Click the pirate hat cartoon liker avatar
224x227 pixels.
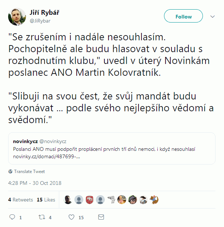click(x=132, y=200)
